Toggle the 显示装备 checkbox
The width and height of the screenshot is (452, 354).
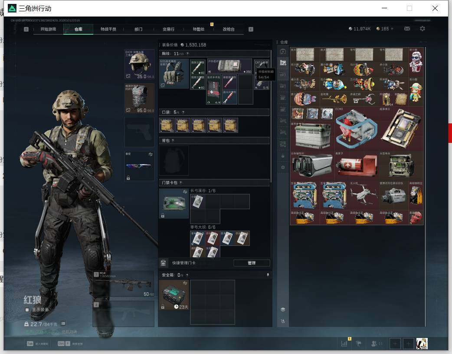[x=27, y=310]
